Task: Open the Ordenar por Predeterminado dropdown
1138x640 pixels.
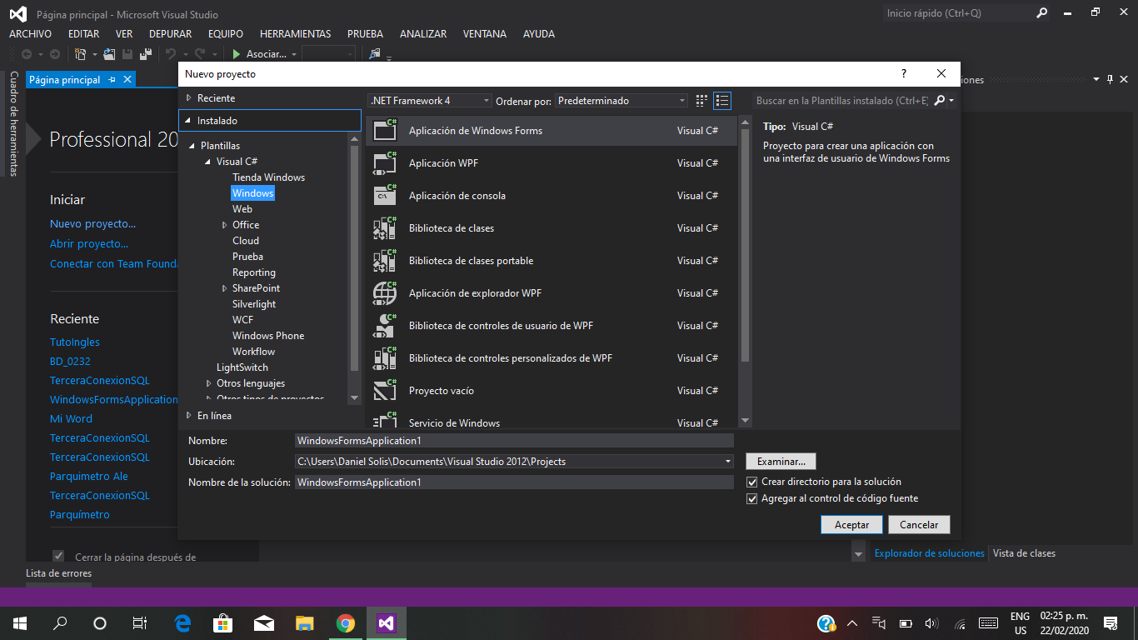Action: tap(621, 101)
